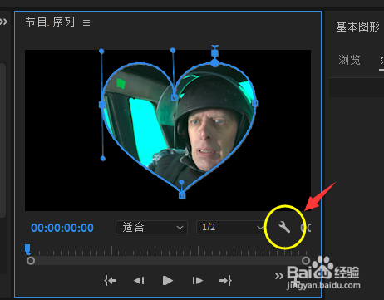Click the Go to In point button

click(x=111, y=281)
